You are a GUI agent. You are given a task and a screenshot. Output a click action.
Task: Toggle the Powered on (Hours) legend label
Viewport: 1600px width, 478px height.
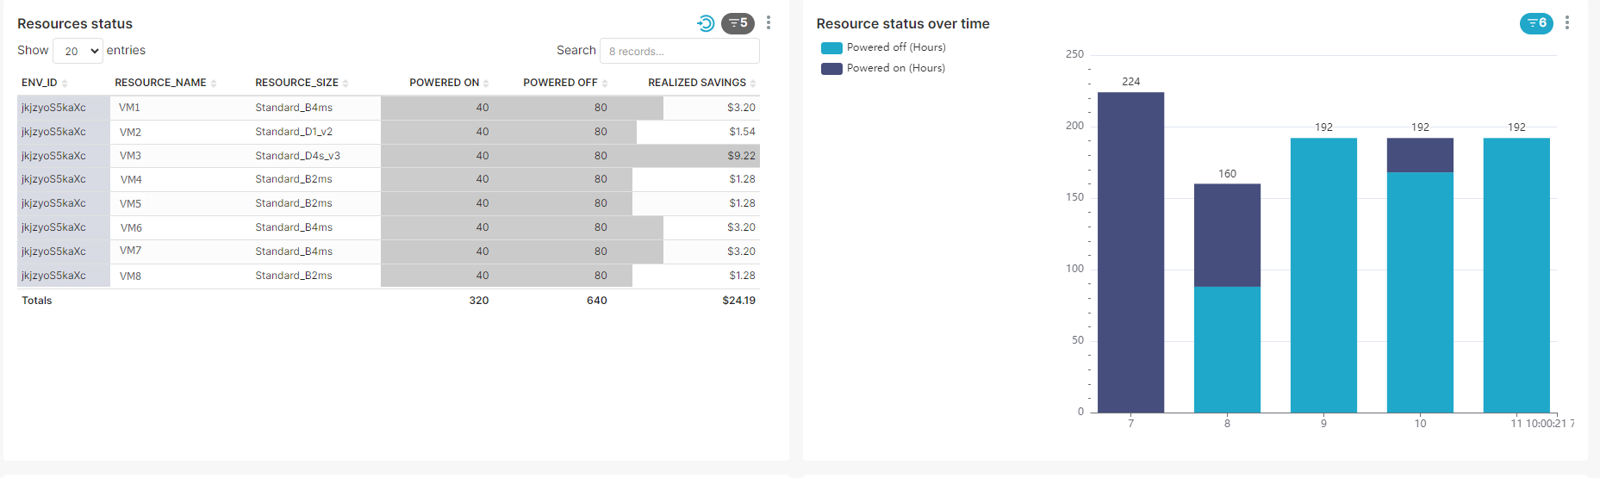pos(895,68)
